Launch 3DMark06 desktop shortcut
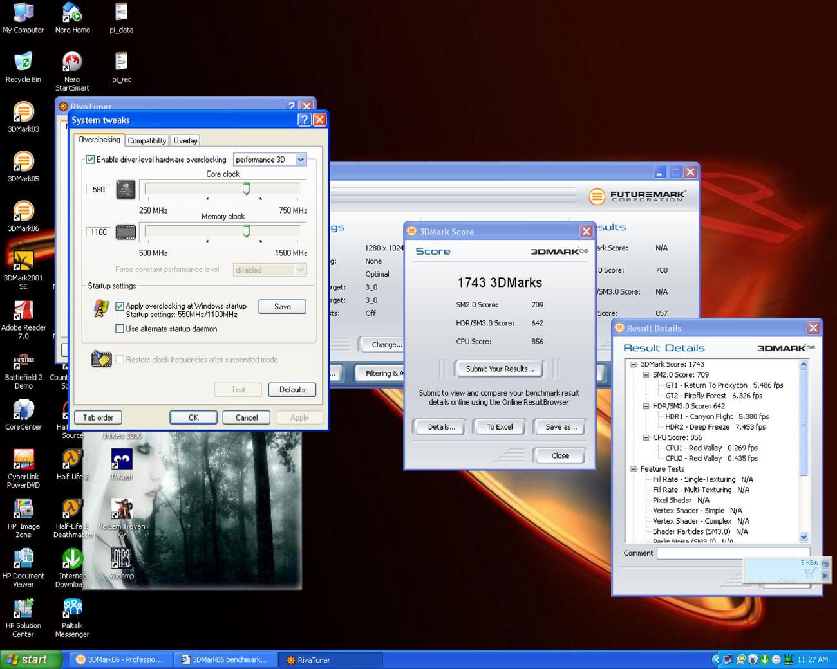The image size is (837, 669). pos(23,216)
